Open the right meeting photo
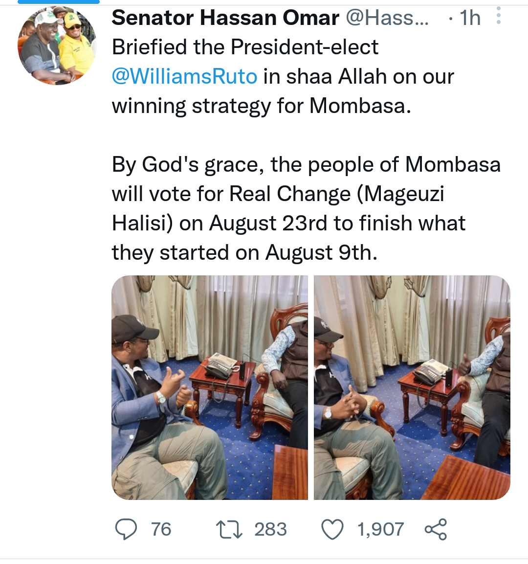The image size is (528, 564). pos(412,387)
